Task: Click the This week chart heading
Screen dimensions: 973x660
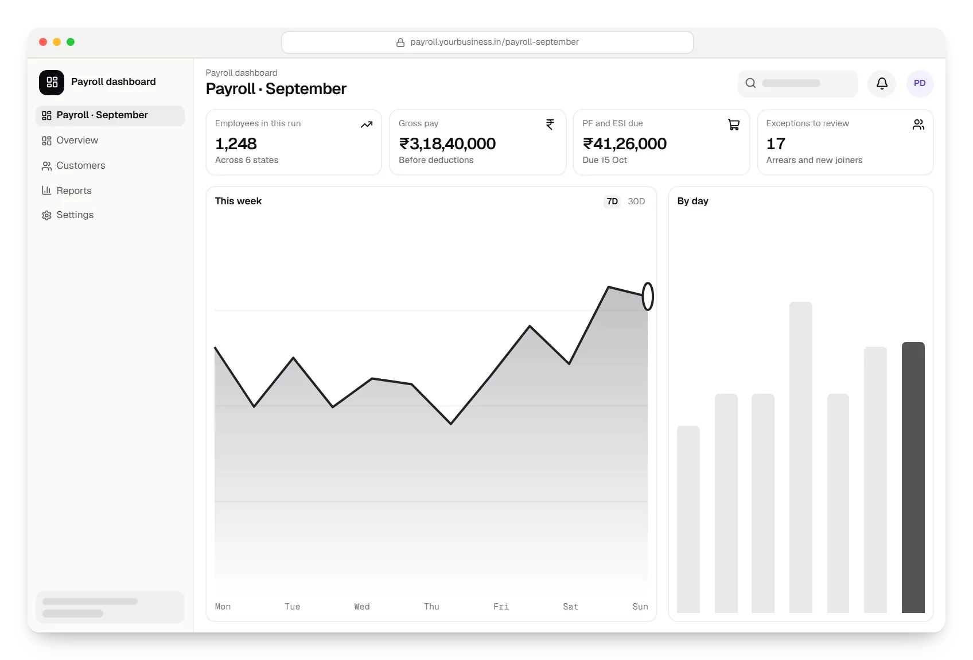Action: coord(238,201)
